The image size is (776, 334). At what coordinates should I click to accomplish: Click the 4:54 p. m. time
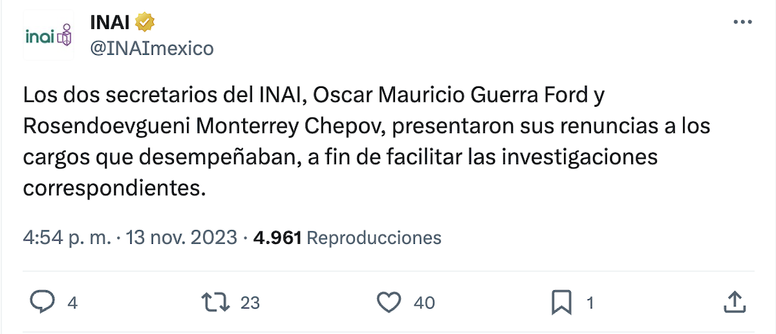(67, 238)
